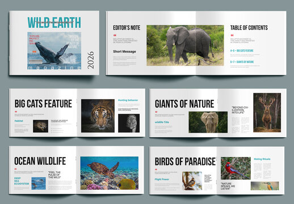The height and width of the screenshot is (204, 294).
Task: Click the 'NATURE SPEAKS, WE LISTEN' quote
Action: pyautogui.click(x=228, y=186)
